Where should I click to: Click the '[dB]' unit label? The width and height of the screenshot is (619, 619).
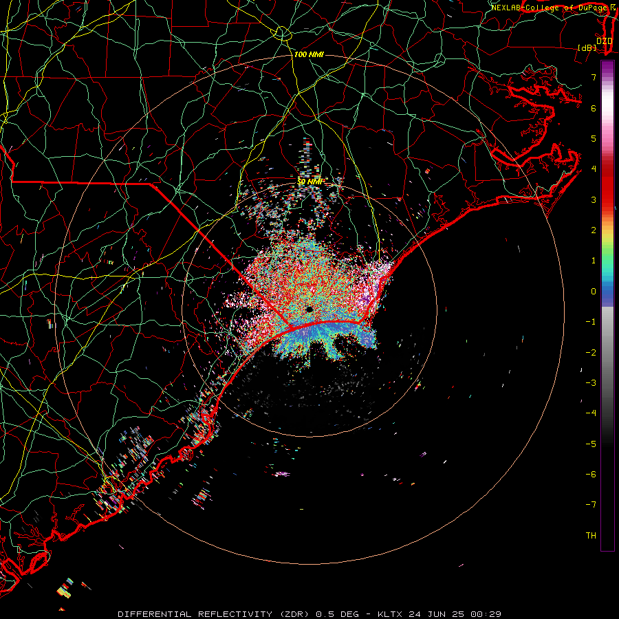[x=587, y=47]
